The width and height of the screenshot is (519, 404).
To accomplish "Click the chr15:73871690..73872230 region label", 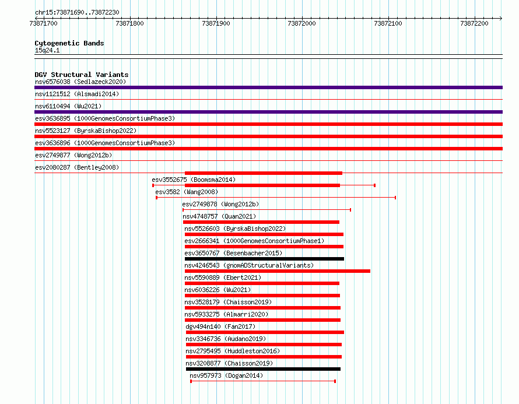I will click(x=77, y=12).
